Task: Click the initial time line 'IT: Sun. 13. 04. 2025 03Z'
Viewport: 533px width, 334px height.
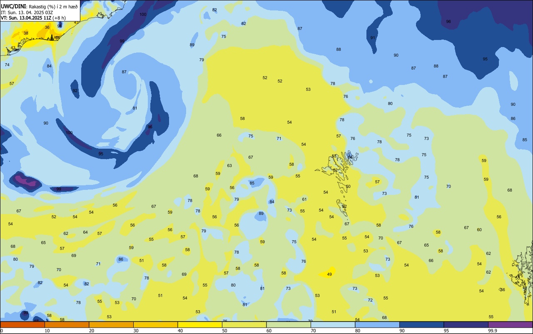Action: point(27,12)
